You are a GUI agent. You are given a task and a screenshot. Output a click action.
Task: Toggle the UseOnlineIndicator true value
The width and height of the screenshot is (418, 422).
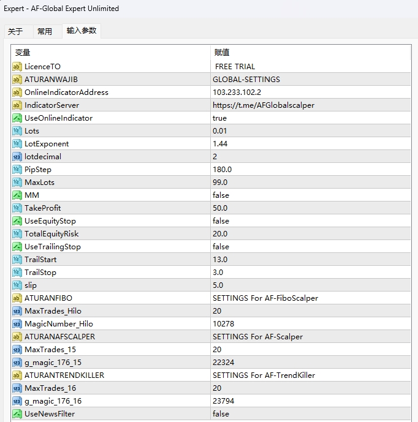(x=219, y=118)
